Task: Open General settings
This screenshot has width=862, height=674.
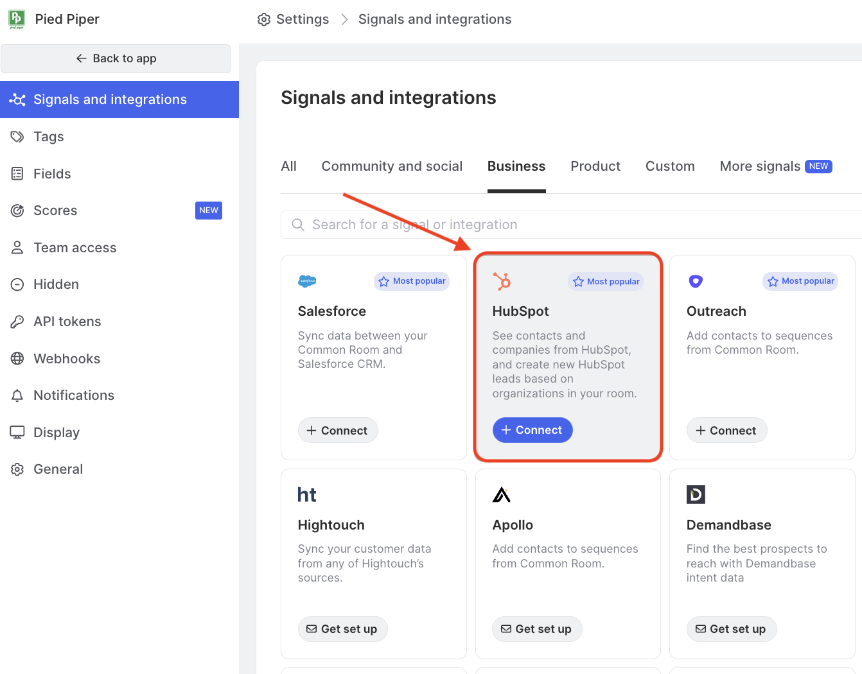Action: tap(119, 469)
